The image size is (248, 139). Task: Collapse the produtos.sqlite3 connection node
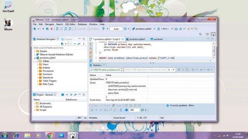coord(34,58)
